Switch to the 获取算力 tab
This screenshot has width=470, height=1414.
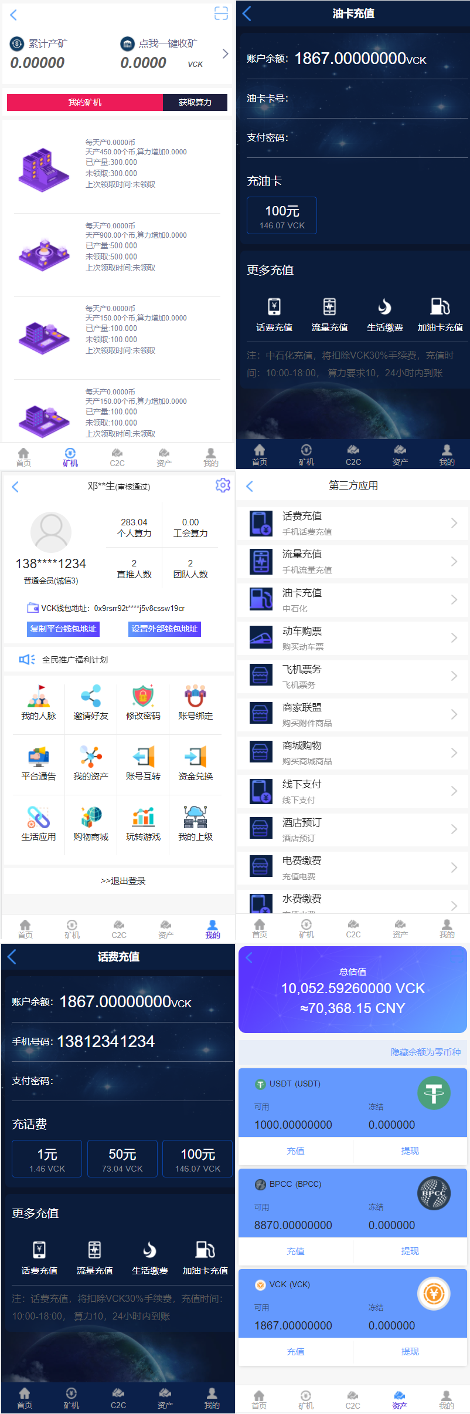(195, 102)
